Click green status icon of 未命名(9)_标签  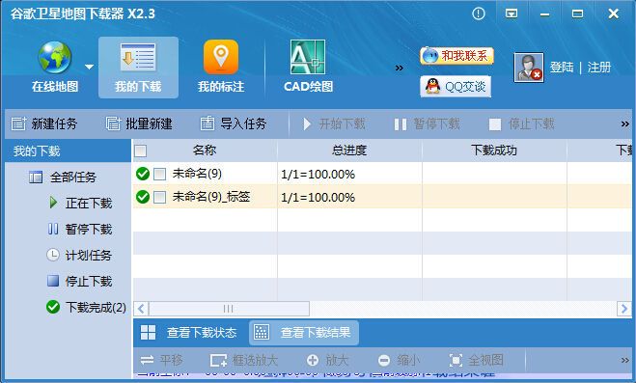[143, 197]
